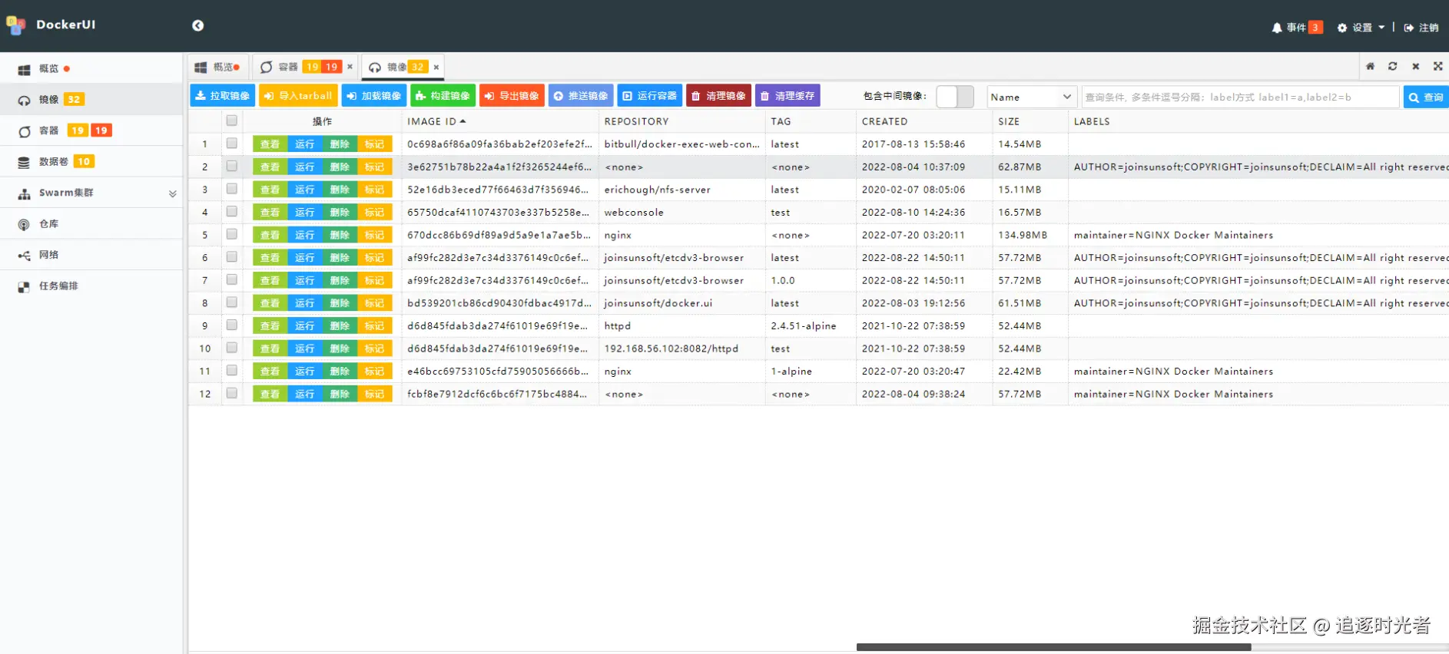Click 运行 run for httpd 2.4.51-alpine row
Viewport: 1449px width, 654px height.
[305, 325]
